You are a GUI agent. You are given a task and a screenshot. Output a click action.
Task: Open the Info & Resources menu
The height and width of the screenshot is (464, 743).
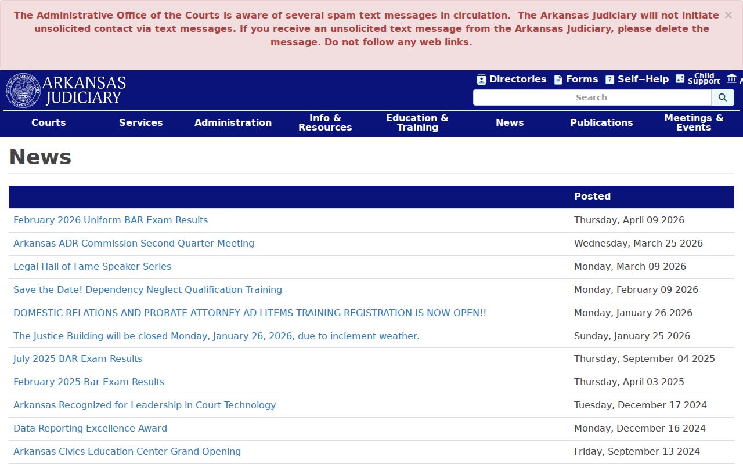point(325,122)
